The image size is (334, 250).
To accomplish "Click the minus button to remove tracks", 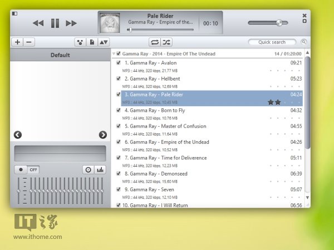I will [29, 42].
